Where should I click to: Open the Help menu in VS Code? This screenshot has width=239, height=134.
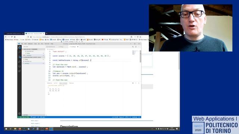tap(52, 44)
